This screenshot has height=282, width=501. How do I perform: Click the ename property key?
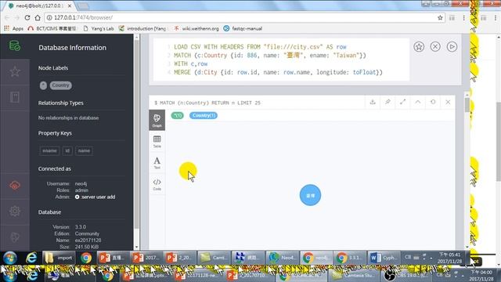point(49,150)
